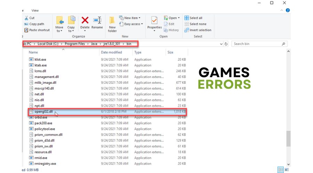Select resource.dll file
Screen dimensions: 313x173
pyautogui.click(x=107, y=152)
